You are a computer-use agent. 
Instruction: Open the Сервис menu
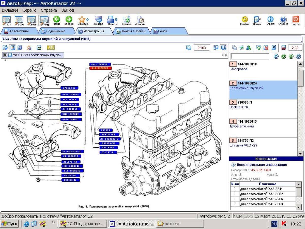coord(29,10)
